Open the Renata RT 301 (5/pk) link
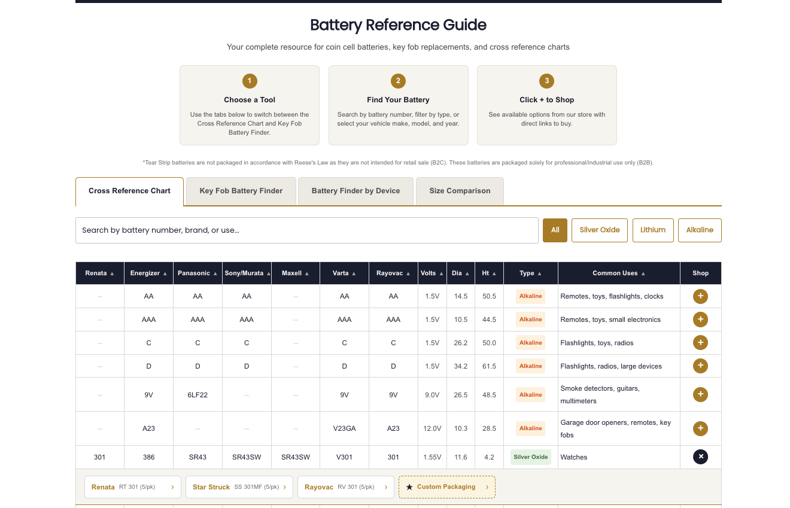790x508 pixels. (x=133, y=487)
